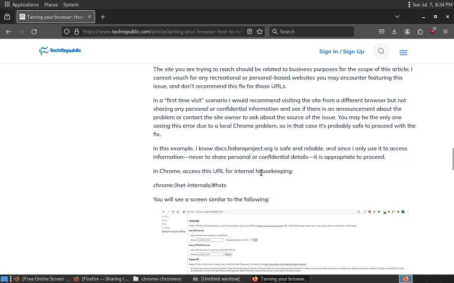Viewport: 454px width, 283px height.
Task: Open the Places menu
Action: coord(51,5)
